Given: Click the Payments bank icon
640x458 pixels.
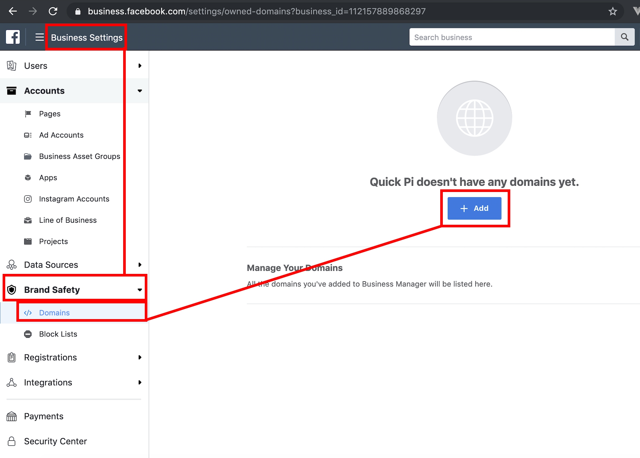Looking at the screenshot, I should [11, 416].
